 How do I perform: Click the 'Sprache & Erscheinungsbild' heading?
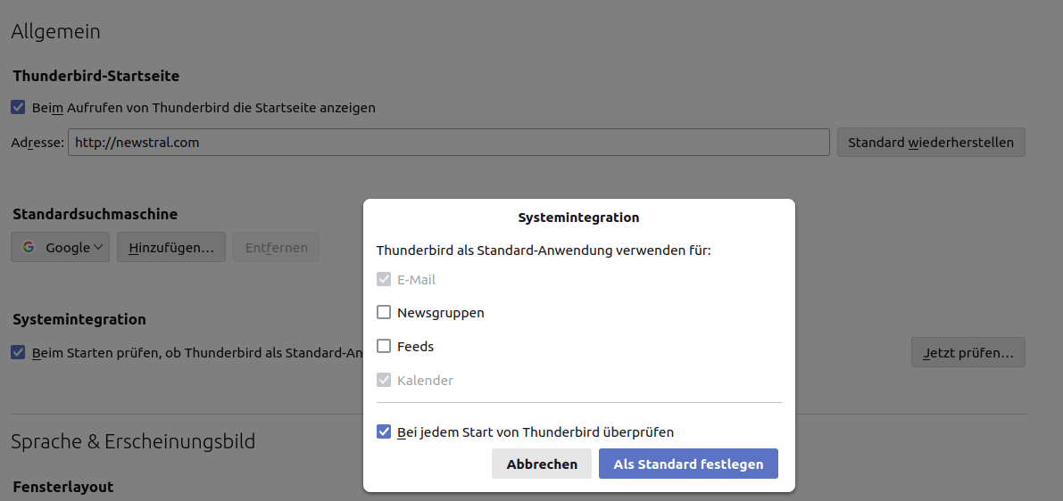coord(133,441)
